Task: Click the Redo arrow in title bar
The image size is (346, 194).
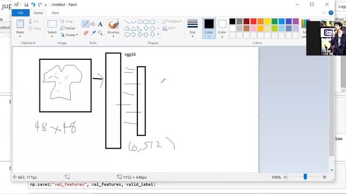Action: (x=40, y=5)
